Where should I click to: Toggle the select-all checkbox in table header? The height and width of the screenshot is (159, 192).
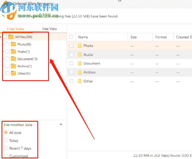pyautogui.click(x=71, y=37)
